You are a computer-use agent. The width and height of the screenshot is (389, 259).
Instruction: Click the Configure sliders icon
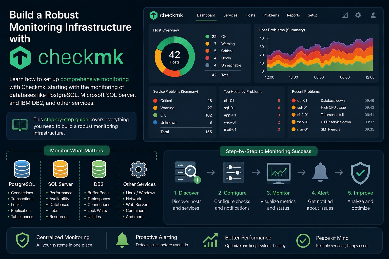(x=234, y=172)
